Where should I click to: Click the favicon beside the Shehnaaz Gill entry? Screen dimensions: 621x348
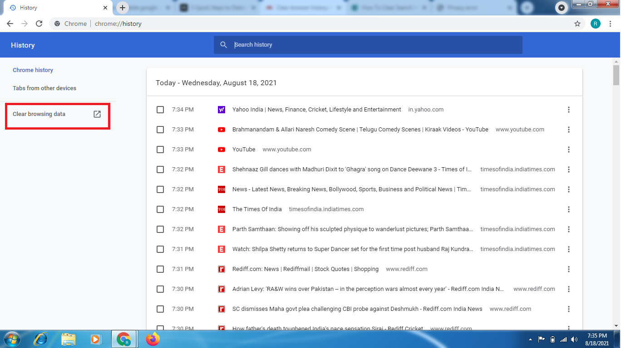(x=222, y=169)
